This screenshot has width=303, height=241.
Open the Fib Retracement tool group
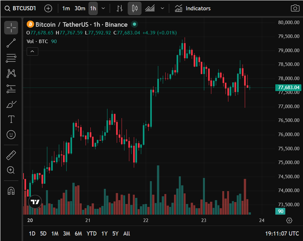(11, 58)
